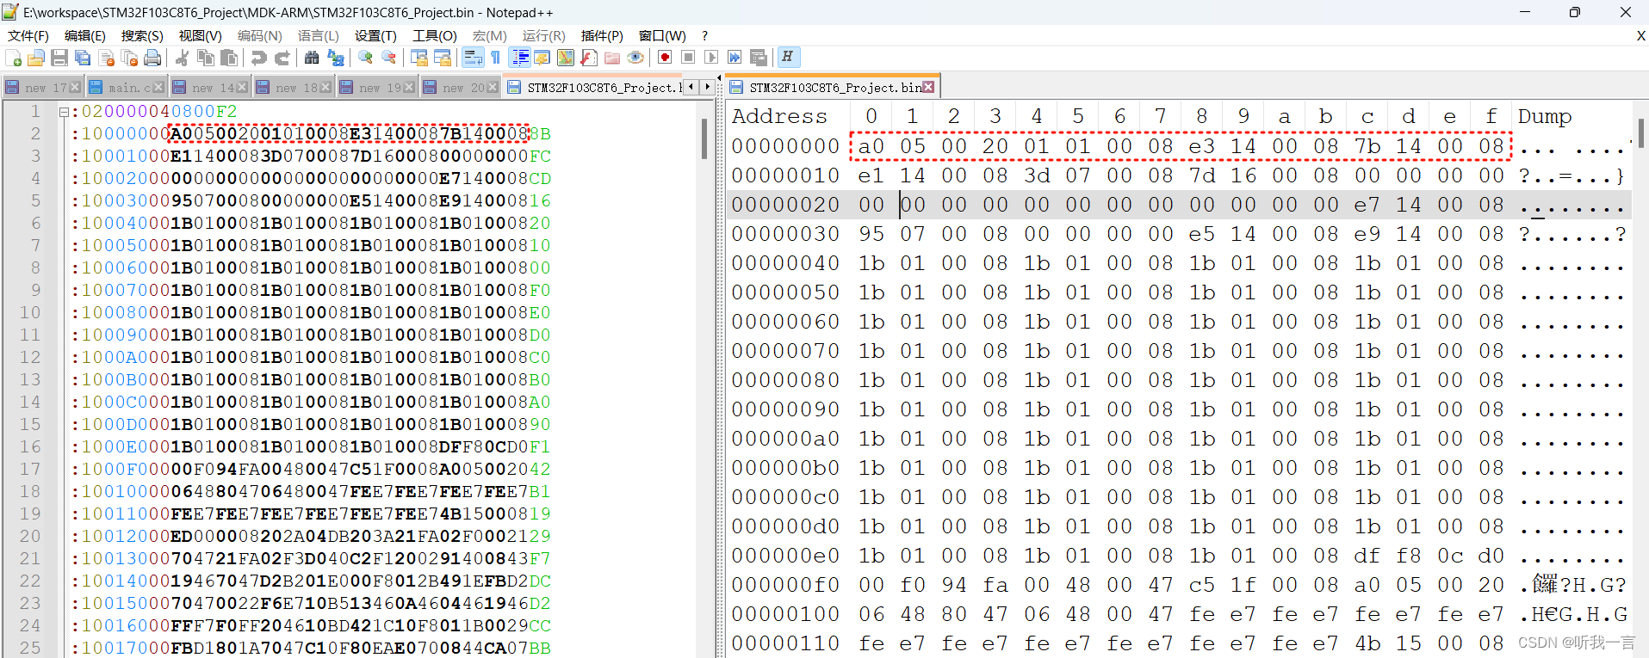Screen dimensions: 1649x658
Task: Click the Save recorded macro icon
Action: tap(759, 58)
